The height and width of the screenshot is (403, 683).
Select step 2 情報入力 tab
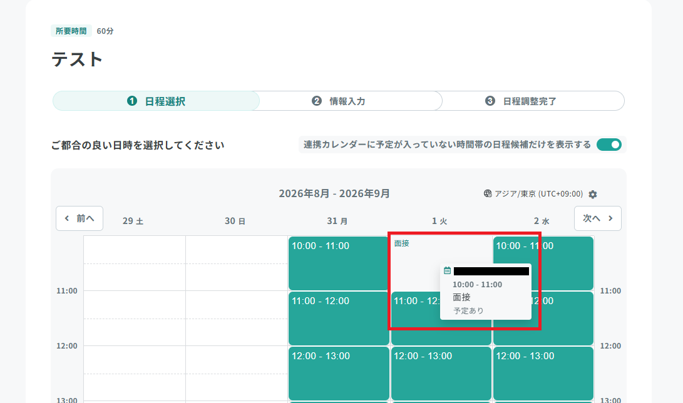[347, 101]
